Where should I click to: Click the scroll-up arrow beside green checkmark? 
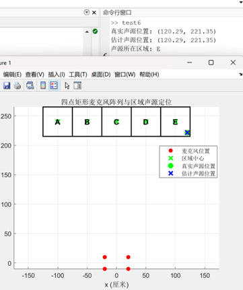[x=87, y=32]
